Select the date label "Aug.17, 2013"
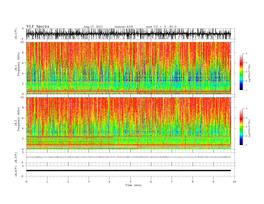This screenshot has height=204, width=264. (x=93, y=27)
